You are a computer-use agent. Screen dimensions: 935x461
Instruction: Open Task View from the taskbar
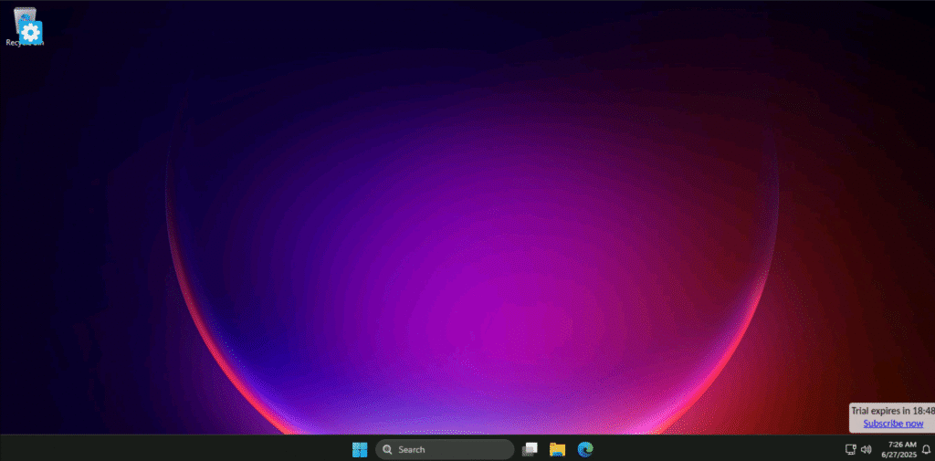click(x=530, y=449)
